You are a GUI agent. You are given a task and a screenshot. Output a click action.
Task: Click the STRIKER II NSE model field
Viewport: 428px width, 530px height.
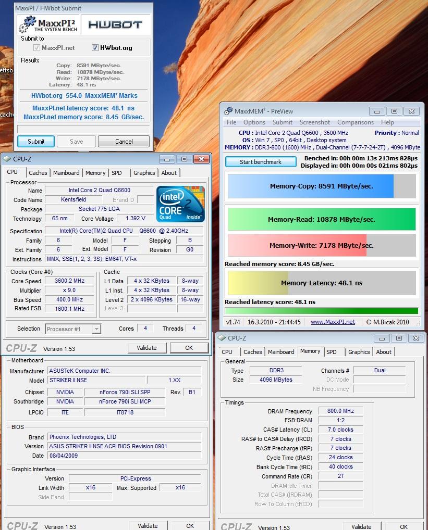tap(96, 380)
